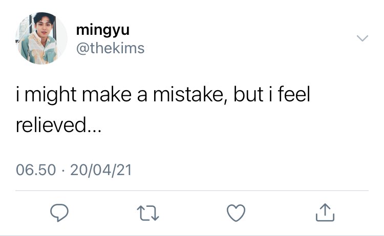
Task: Open the @thekims handle link
Action: [110, 48]
